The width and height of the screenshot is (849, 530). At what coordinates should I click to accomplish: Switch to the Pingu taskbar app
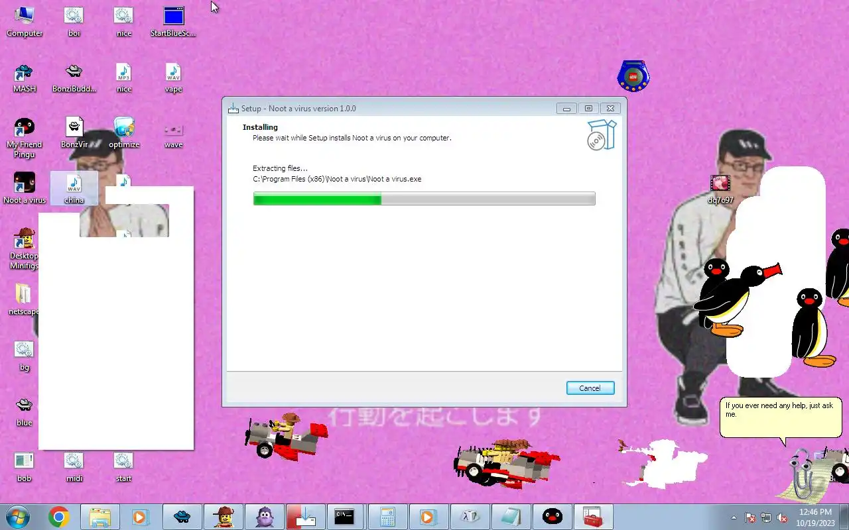(x=553, y=517)
